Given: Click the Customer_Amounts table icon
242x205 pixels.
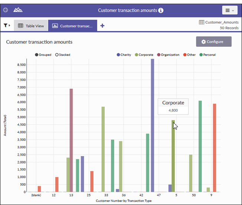Looking at the screenshot, I should point(202,22).
